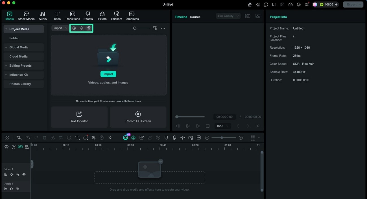This screenshot has width=367, height=199.
Task: Click the scissors split icon
Action: click(53, 138)
